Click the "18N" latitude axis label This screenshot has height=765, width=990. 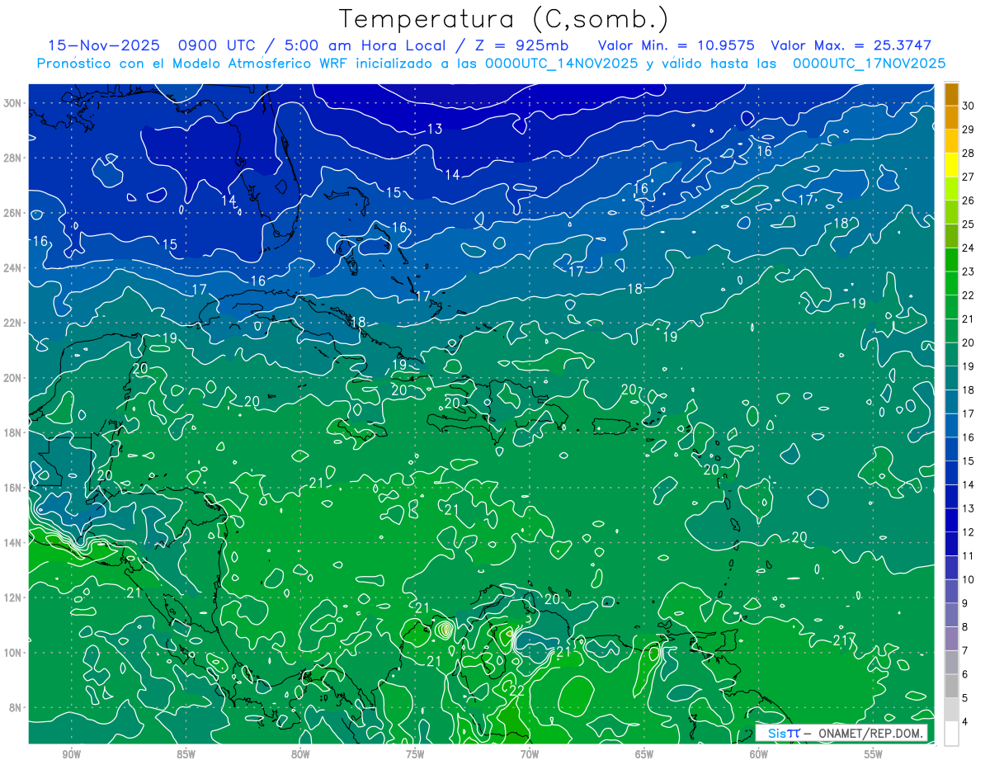coord(12,432)
